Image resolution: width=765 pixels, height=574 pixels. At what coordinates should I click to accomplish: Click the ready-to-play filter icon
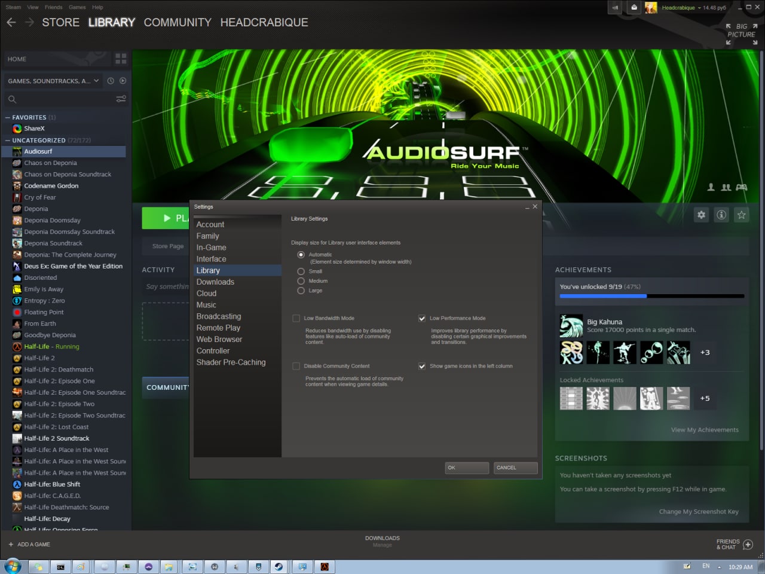pos(123,81)
